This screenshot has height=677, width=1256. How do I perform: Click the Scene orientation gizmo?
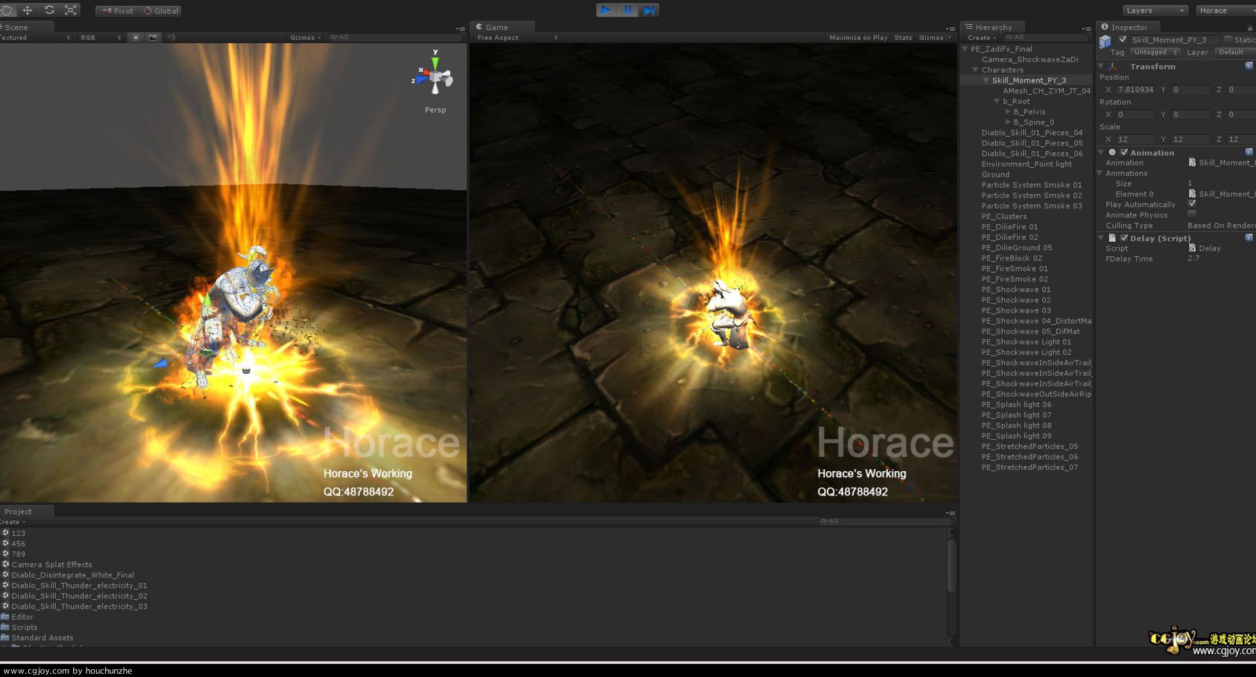click(434, 77)
